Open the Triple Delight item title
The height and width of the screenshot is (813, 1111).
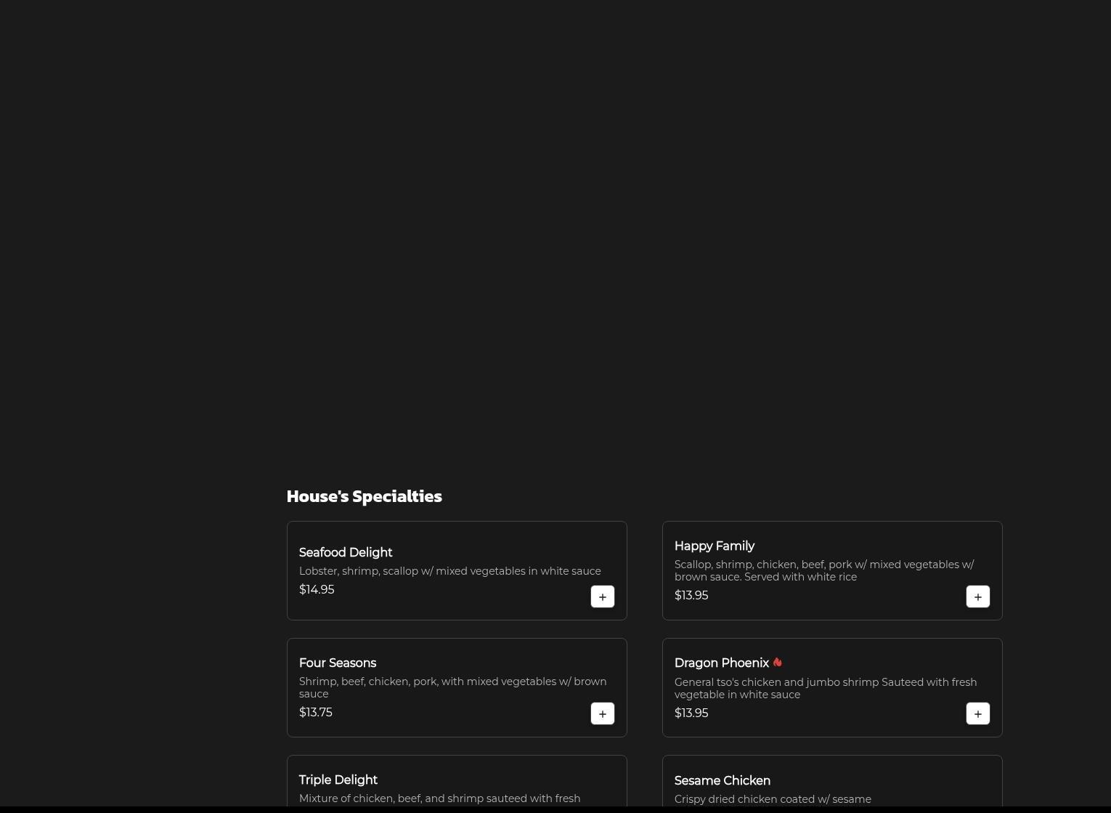pos(338,780)
